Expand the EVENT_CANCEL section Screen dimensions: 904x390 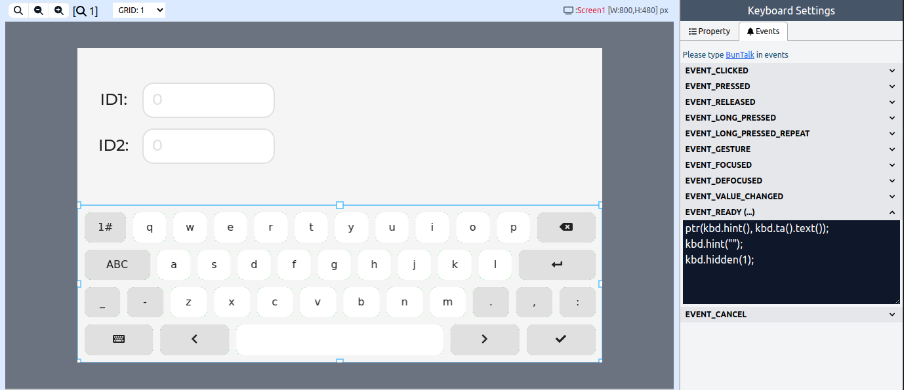(x=790, y=315)
